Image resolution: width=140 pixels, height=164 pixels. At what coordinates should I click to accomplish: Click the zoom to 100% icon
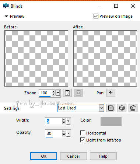(78, 93)
